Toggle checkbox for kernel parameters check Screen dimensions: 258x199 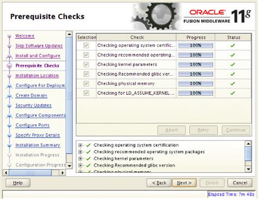tap(86, 65)
